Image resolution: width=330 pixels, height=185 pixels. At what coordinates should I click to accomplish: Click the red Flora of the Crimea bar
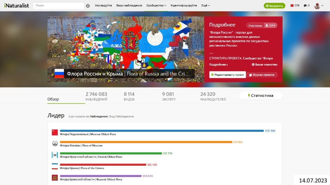coord(103,165)
